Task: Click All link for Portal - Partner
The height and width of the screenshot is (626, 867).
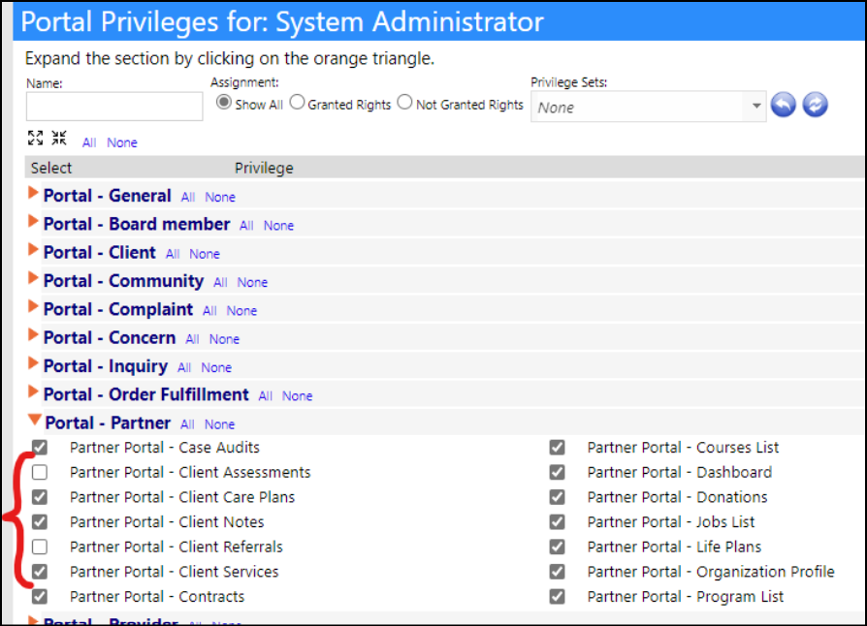Action: (187, 424)
